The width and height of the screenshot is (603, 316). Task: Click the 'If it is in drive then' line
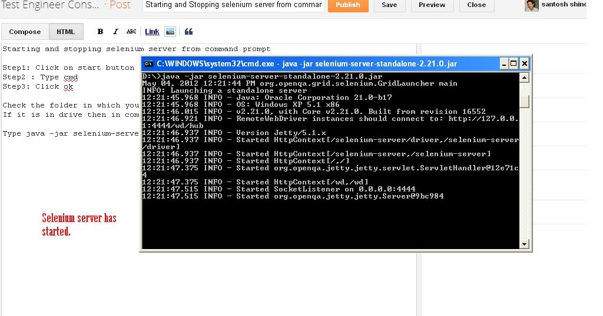71,115
